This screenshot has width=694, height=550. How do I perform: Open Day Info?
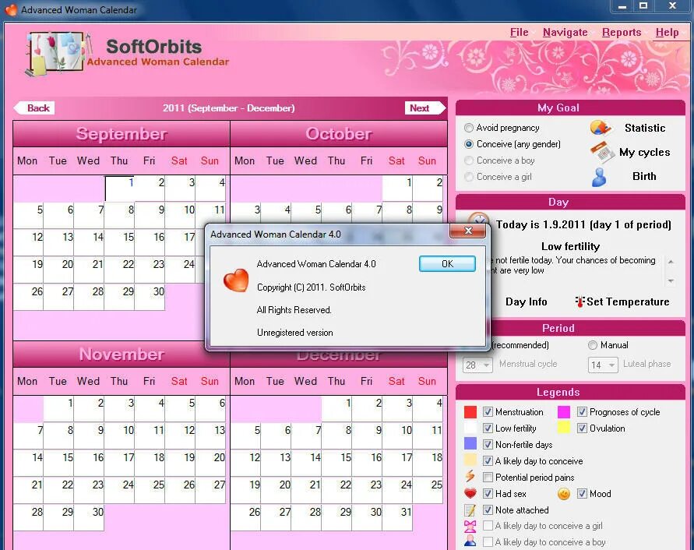point(527,302)
